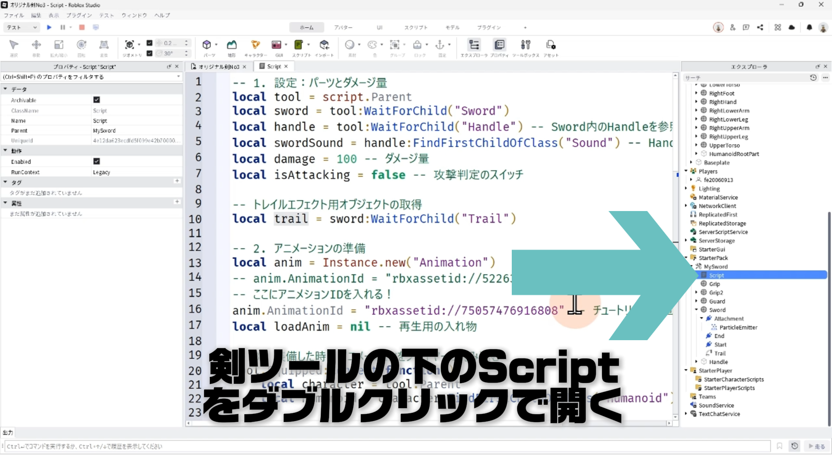Expand the Handle item in Explorer
Screen dimensions: 832x468
pos(696,362)
